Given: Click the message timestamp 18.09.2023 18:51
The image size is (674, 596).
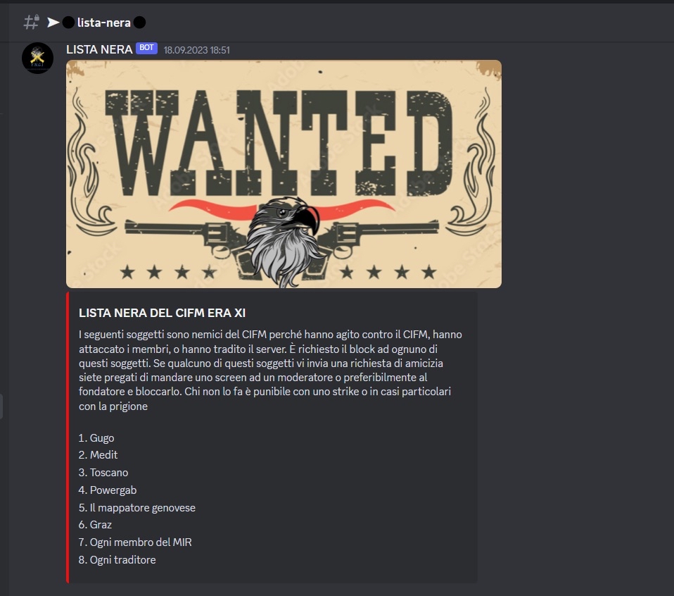Looking at the screenshot, I should pyautogui.click(x=196, y=50).
